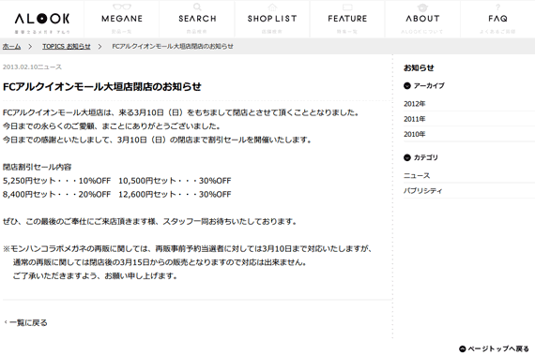The image size is (535, 355).
Task: Click the up-arrow icon beside ページトップへ戻る
Action: click(x=463, y=348)
